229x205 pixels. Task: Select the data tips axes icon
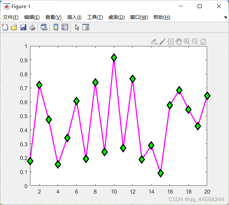tap(170, 42)
